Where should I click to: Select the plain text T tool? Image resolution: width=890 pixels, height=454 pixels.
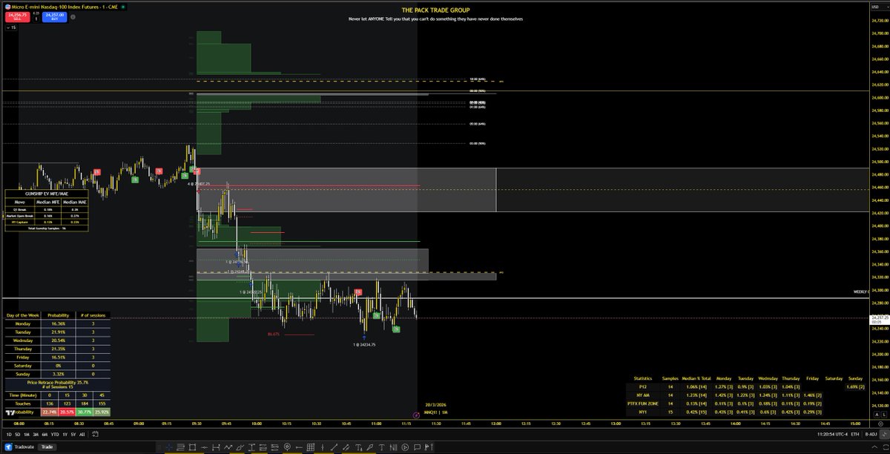[x=381, y=447]
